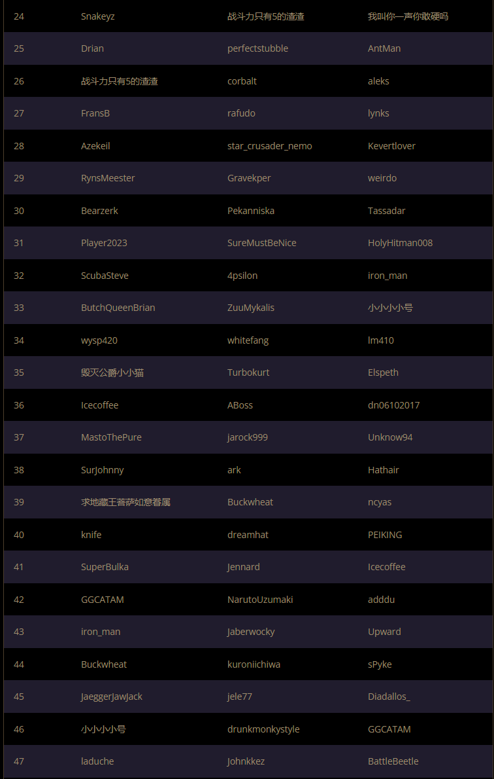The image size is (494, 779).
Task: Open Elspeth entry in row 35
Action: [x=383, y=372]
